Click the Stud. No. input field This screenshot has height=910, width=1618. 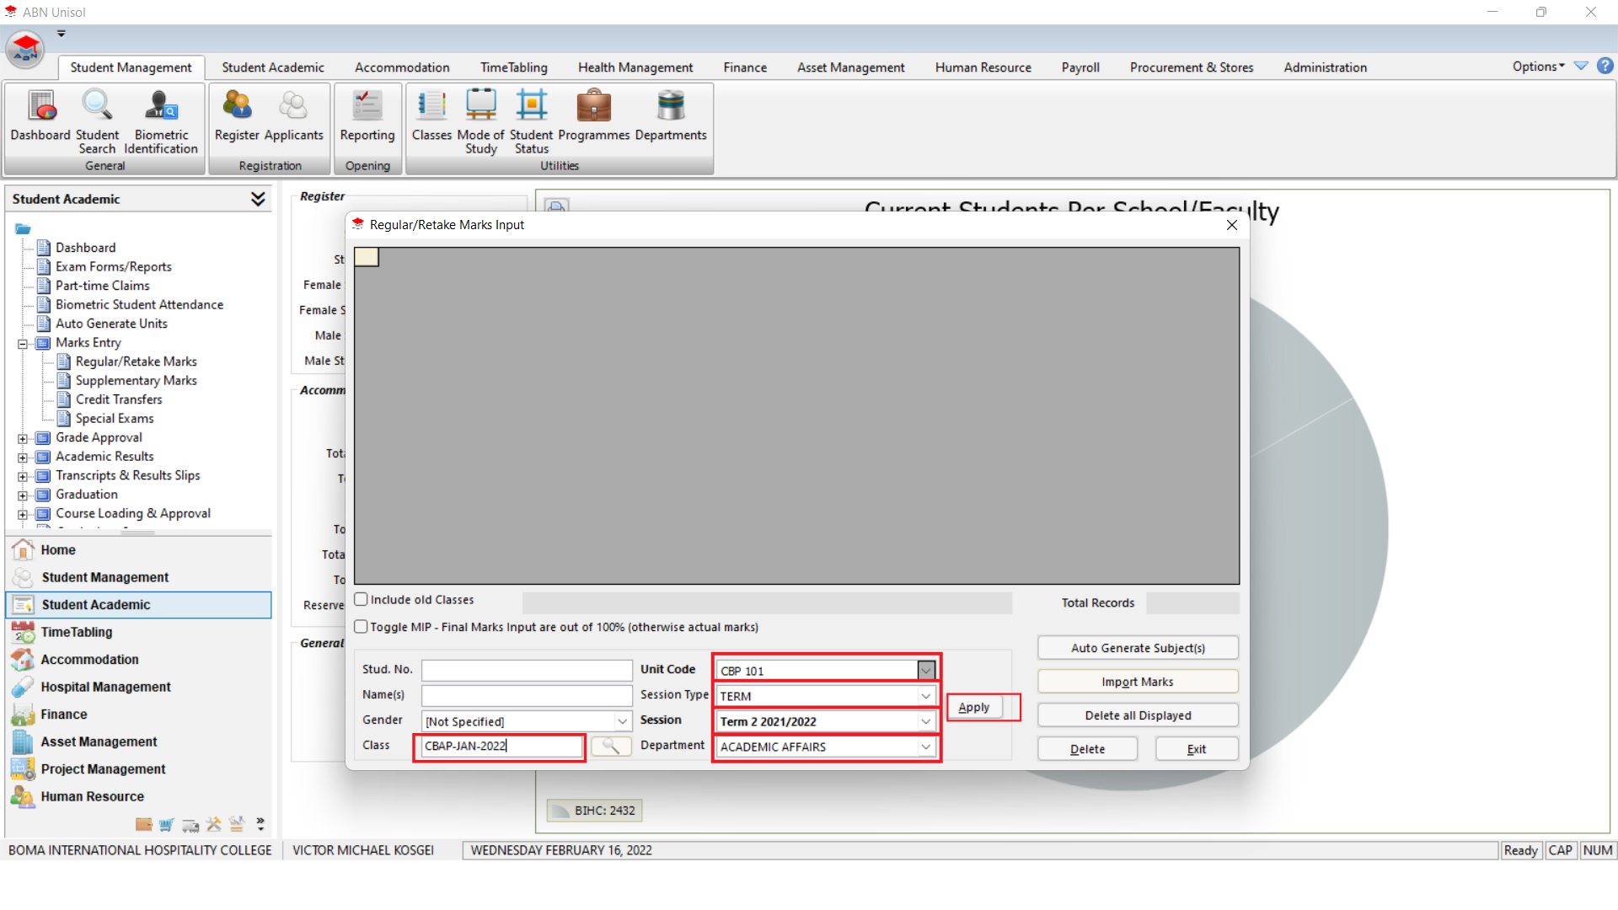tap(527, 671)
